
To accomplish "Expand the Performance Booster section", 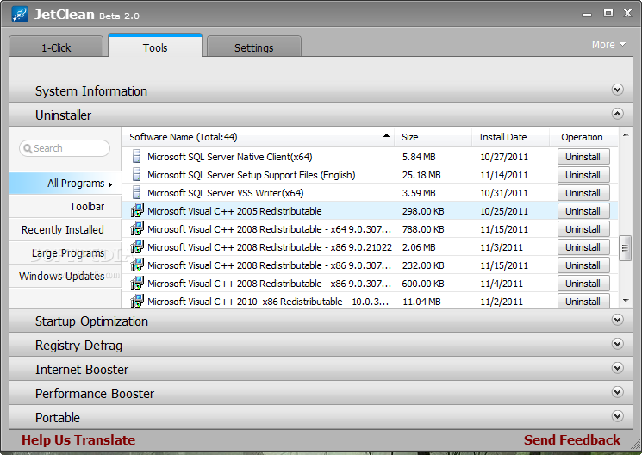I will [617, 392].
